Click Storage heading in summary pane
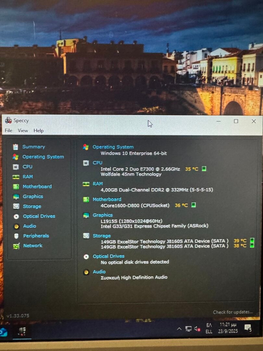The image size is (263, 351). tap(102, 236)
